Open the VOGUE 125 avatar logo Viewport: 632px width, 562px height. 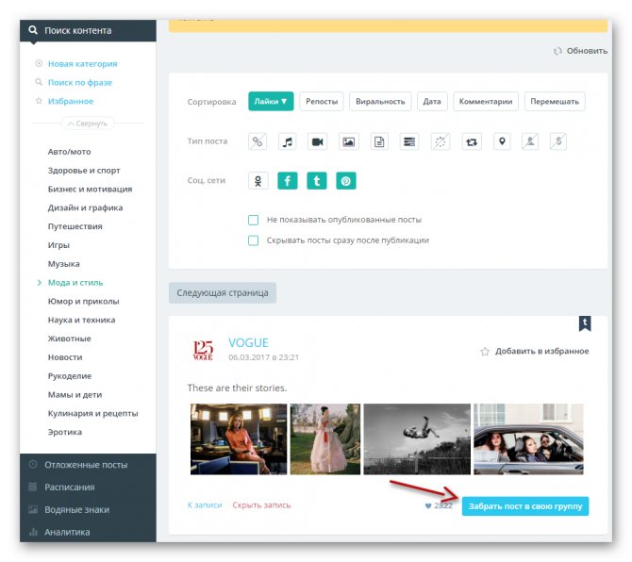(203, 350)
